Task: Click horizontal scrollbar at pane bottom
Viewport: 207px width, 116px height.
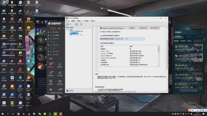Action: pyautogui.click(x=115, y=92)
